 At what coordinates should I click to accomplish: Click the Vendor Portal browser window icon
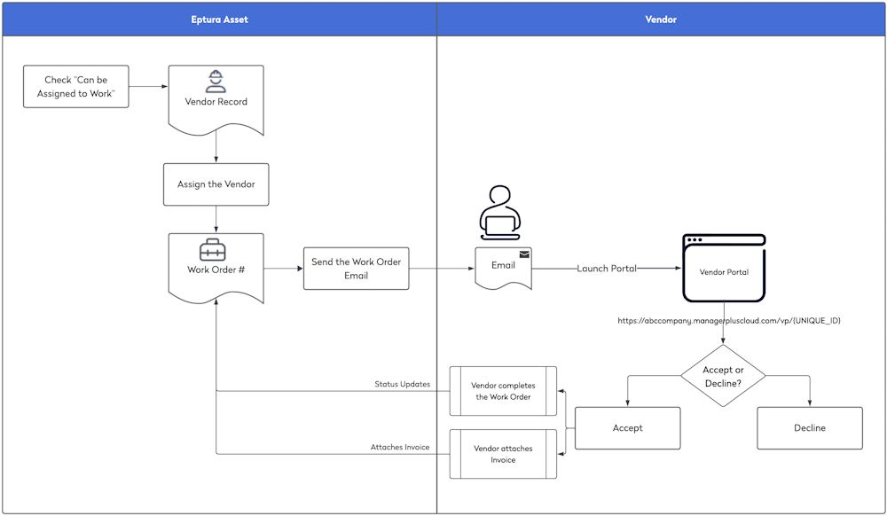(724, 268)
